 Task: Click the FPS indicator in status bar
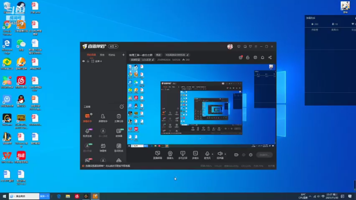pyautogui.click(x=218, y=166)
